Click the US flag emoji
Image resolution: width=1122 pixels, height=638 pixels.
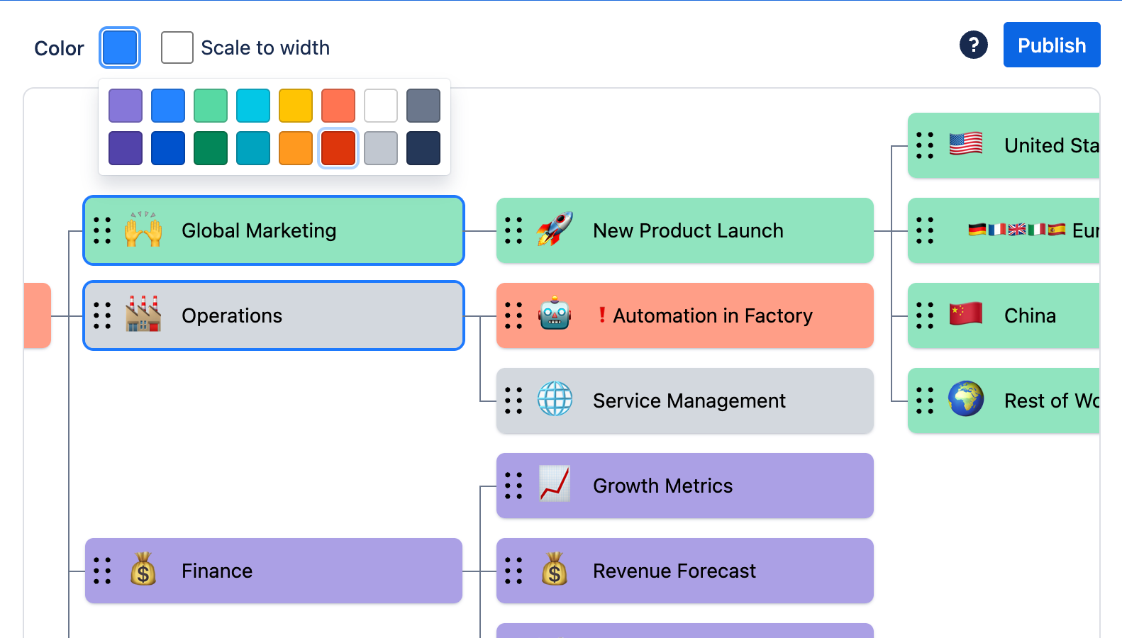tap(966, 144)
